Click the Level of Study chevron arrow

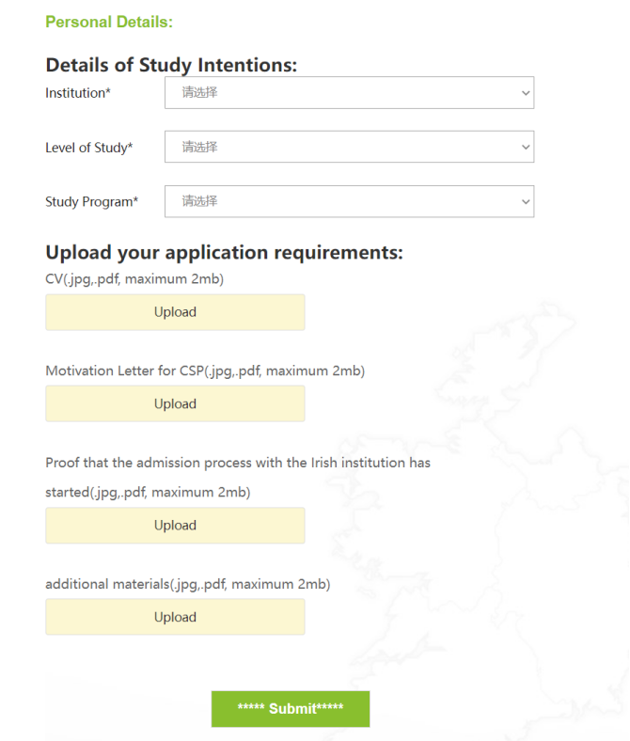point(525,148)
